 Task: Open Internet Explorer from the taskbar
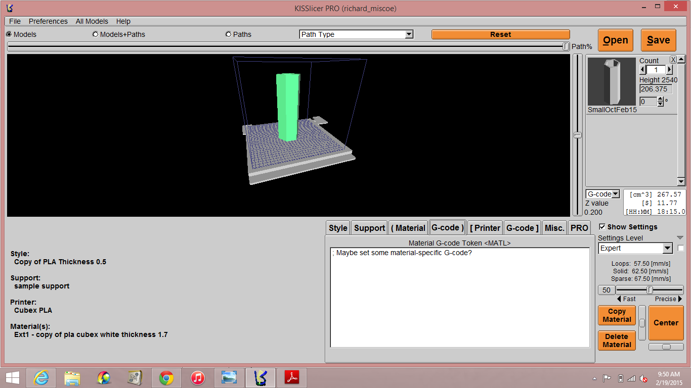point(40,377)
